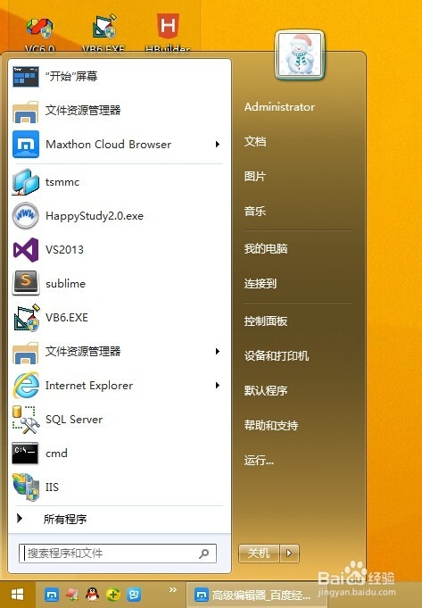
Task: Open 图片 pictures folder
Action: click(x=255, y=177)
